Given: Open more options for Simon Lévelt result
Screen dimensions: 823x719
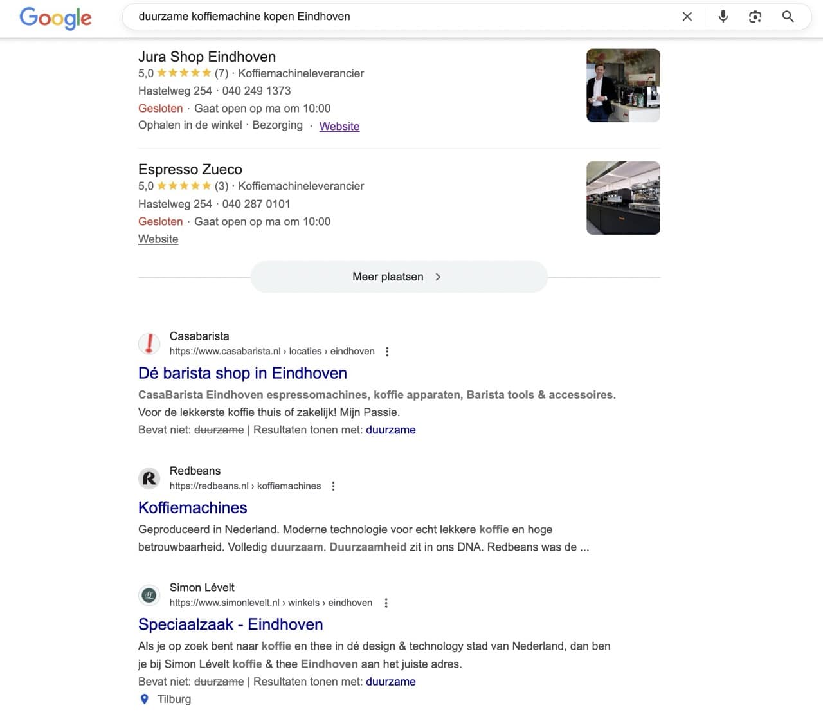Looking at the screenshot, I should [386, 603].
